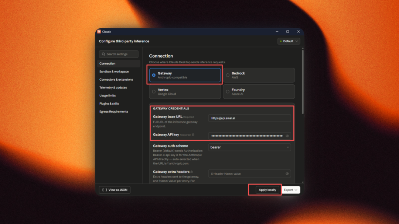Select the Vertex Google Cloud option
This screenshot has height=224, width=399.
click(x=185, y=92)
